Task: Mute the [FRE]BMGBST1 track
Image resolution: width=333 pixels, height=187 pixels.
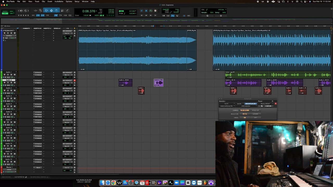Action: [x=15, y=33]
